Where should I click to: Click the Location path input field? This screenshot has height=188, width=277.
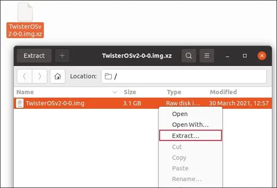point(184,76)
